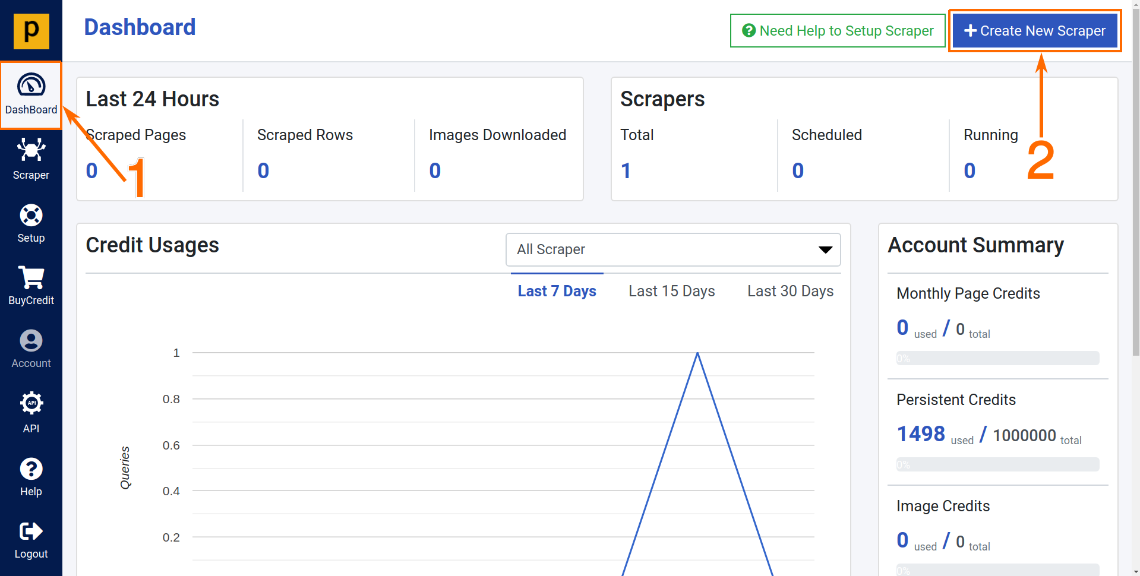The height and width of the screenshot is (576, 1140).
Task: Open BuyCredit shopping cart icon
Action: point(31,277)
